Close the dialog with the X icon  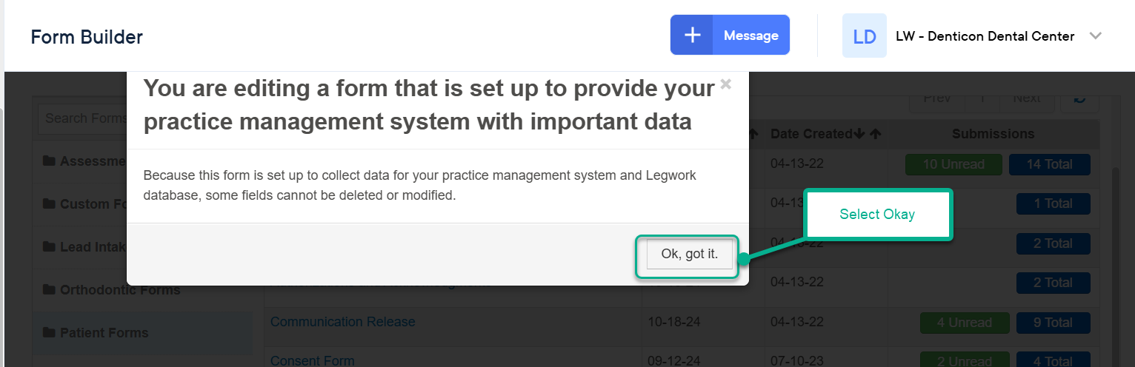[x=726, y=84]
